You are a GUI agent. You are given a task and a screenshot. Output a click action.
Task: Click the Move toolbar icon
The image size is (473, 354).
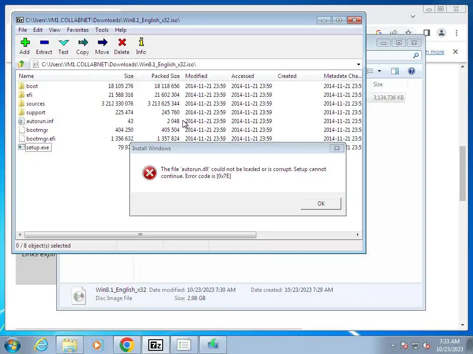coord(102,42)
